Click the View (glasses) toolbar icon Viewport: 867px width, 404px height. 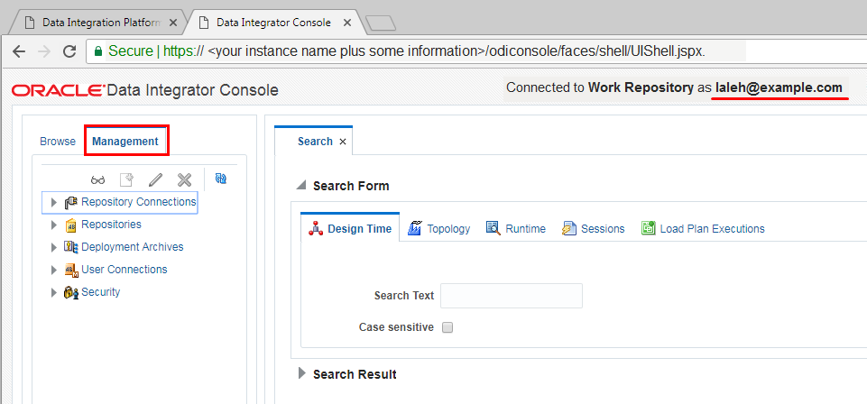click(98, 179)
